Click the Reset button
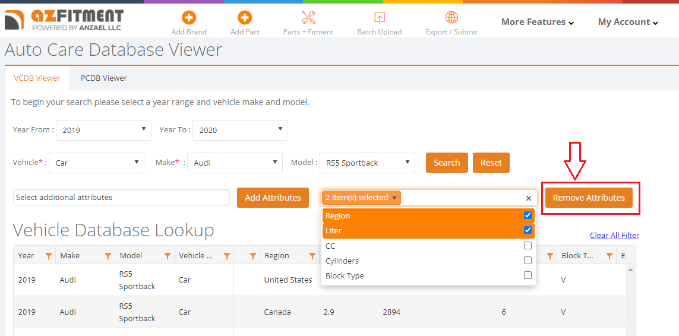 click(x=491, y=163)
